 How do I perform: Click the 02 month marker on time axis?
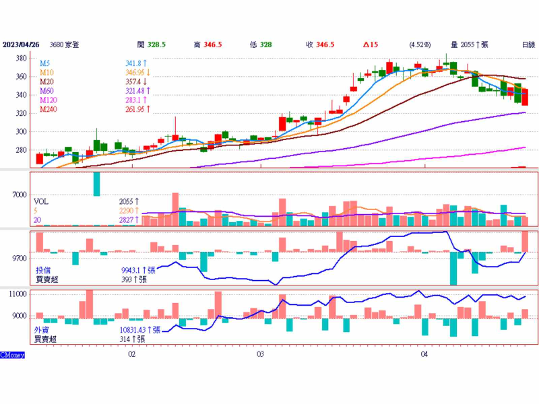[132, 353]
